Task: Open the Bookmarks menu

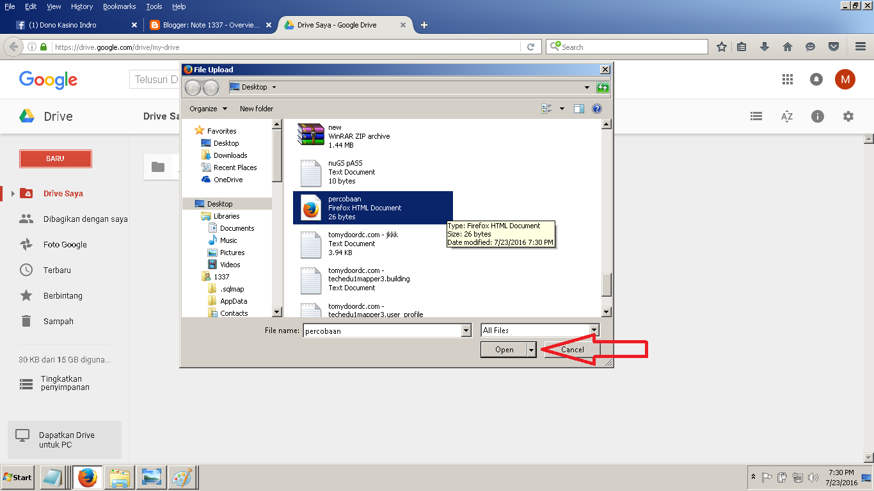Action: 119,6
